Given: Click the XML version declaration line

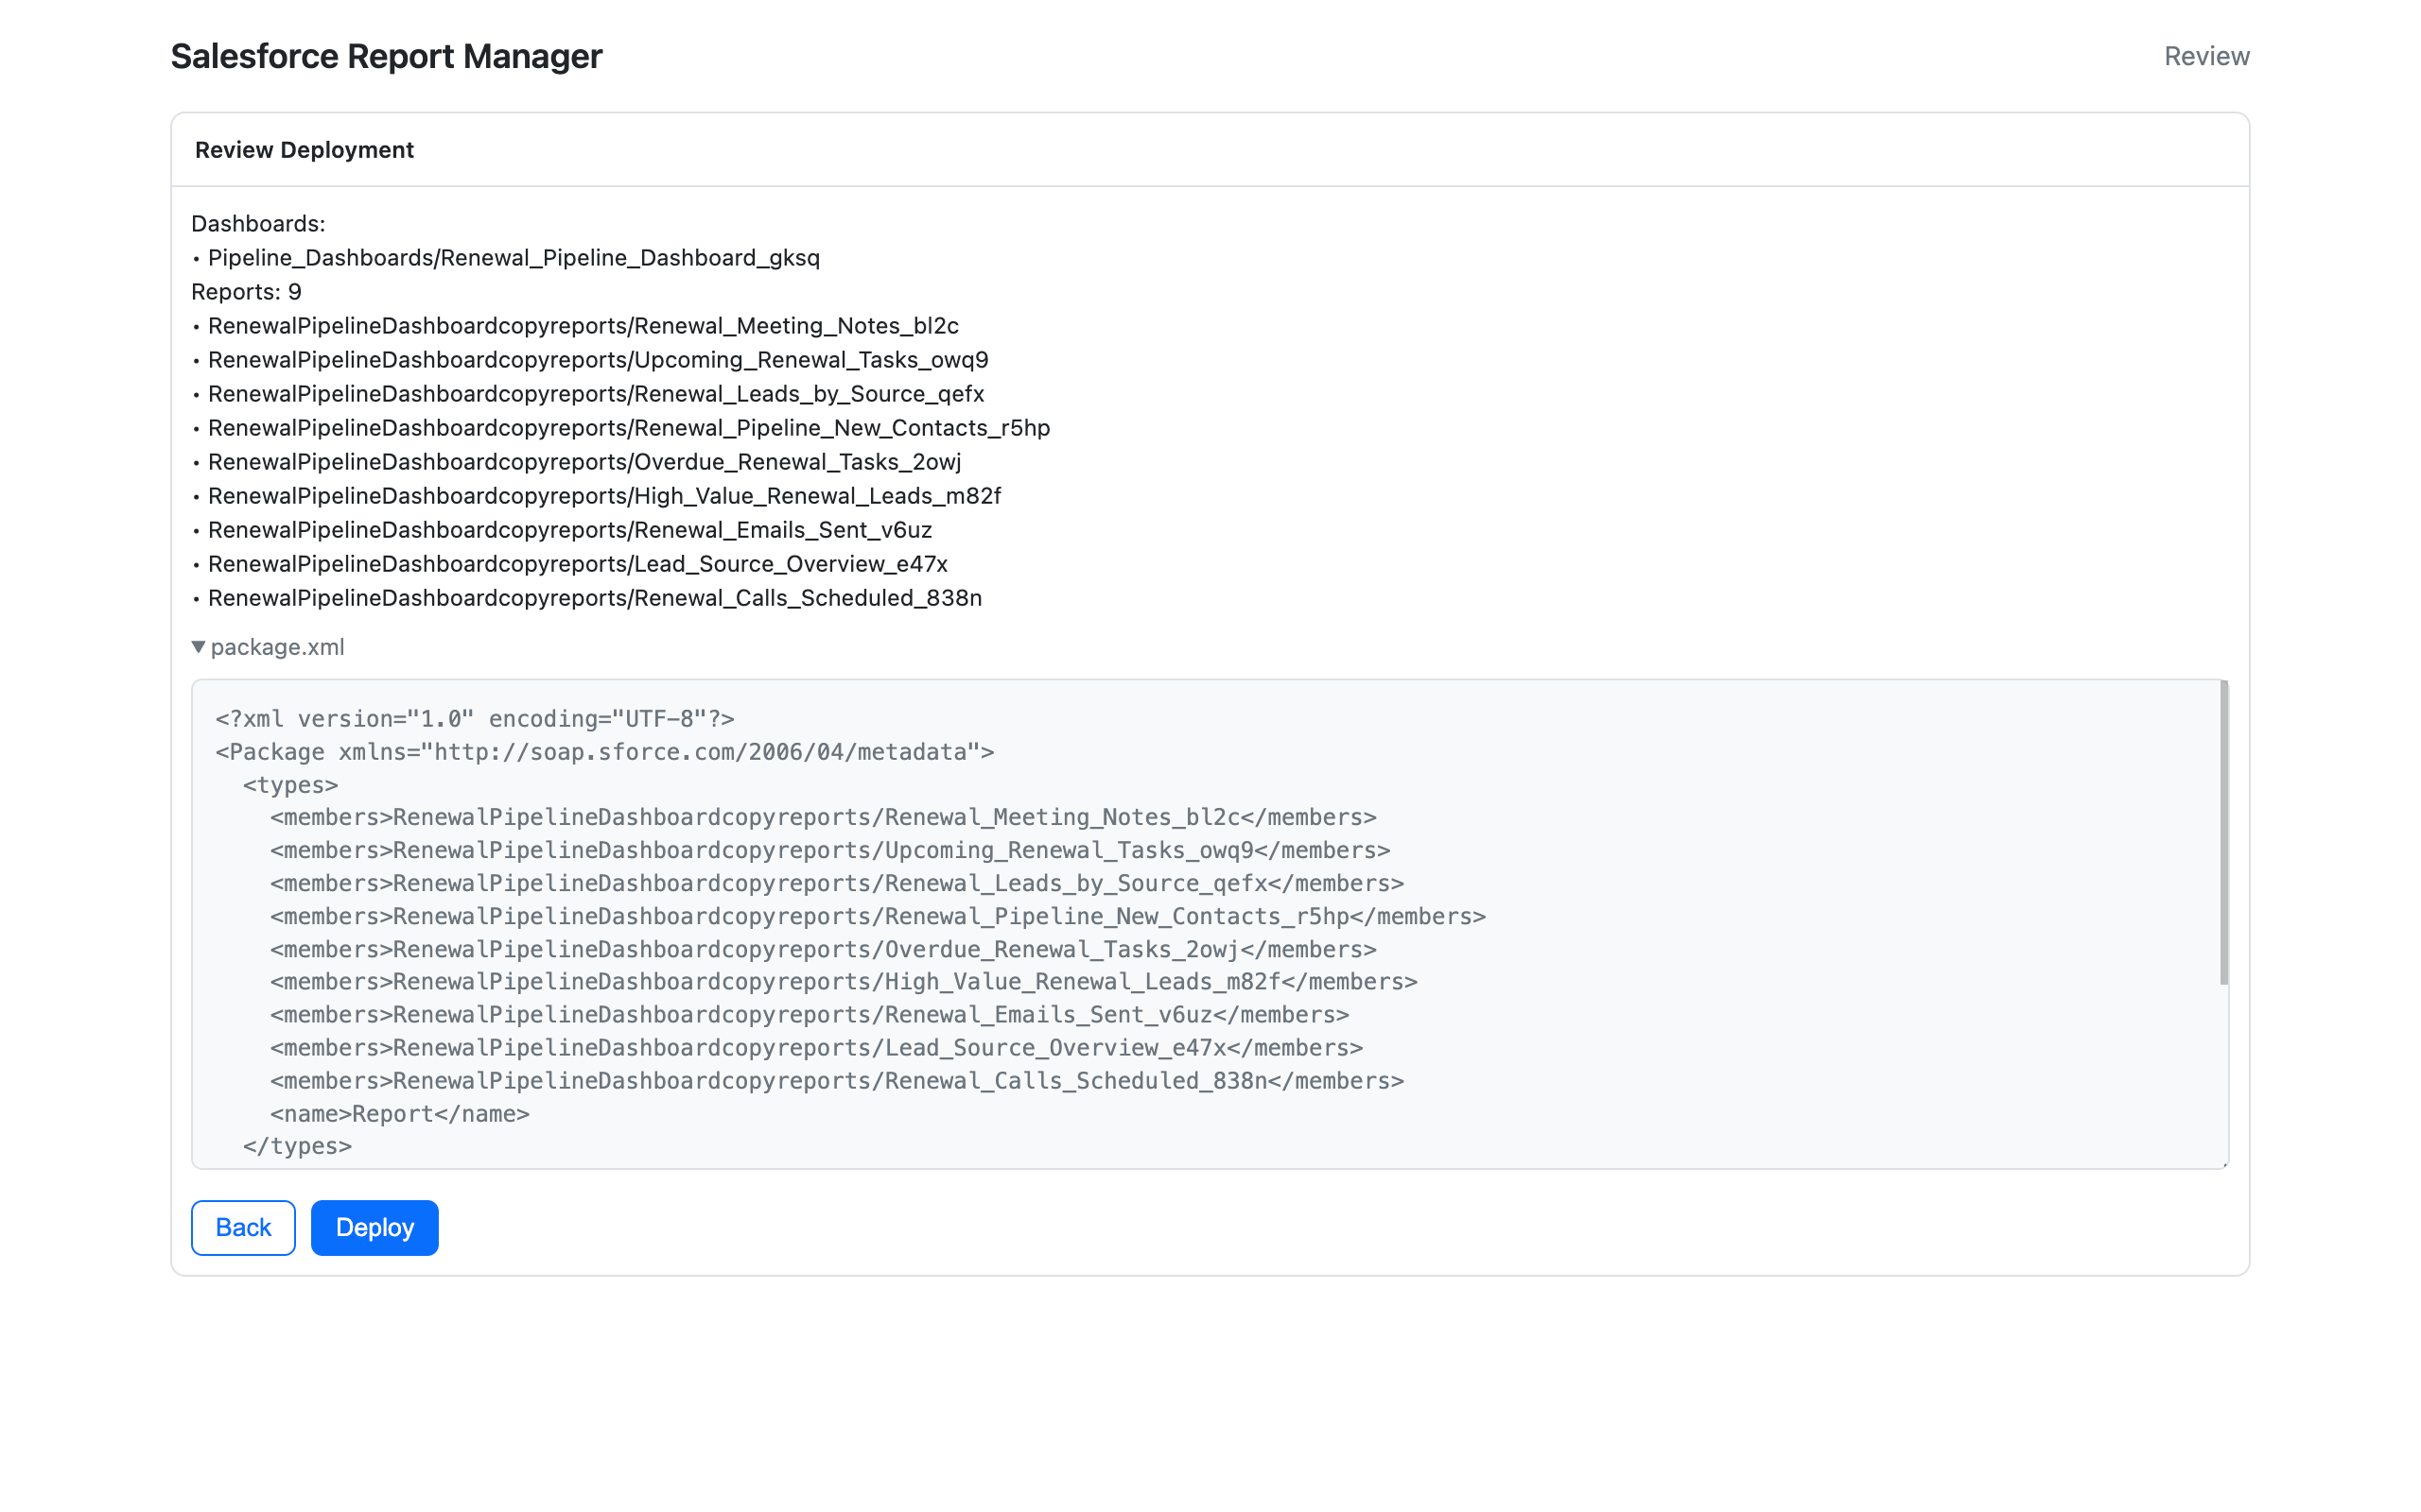Looking at the screenshot, I should pos(475,719).
